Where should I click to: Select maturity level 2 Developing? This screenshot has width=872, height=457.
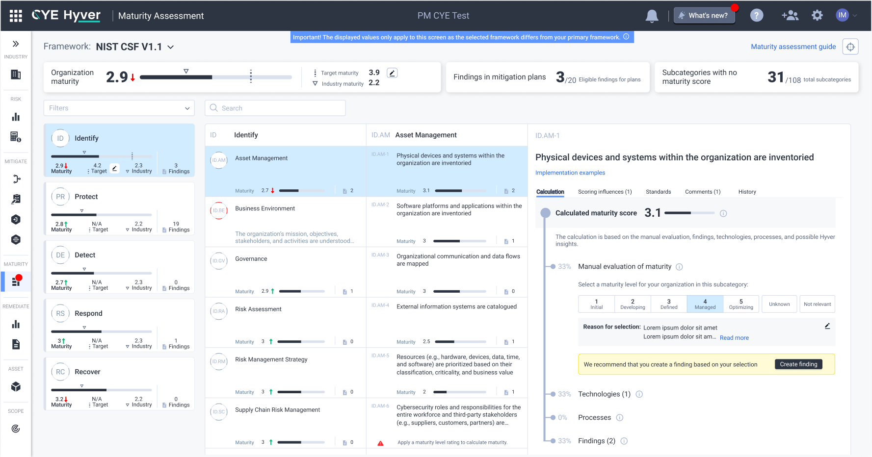click(x=633, y=304)
